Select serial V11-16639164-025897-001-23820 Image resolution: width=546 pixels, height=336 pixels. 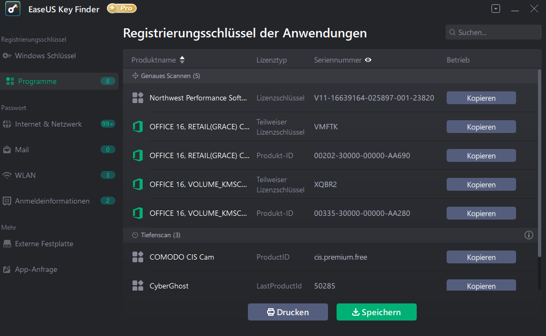tap(374, 98)
